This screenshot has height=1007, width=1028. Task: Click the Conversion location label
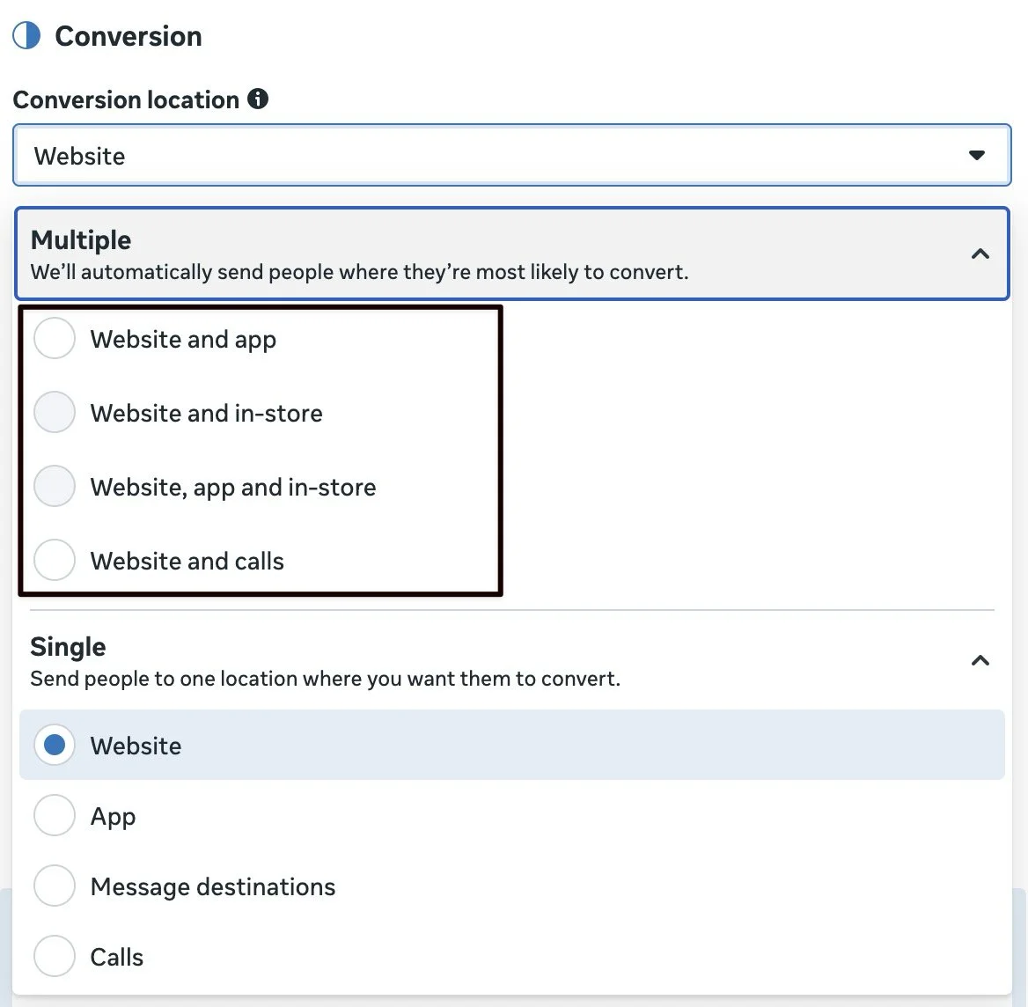tap(128, 99)
